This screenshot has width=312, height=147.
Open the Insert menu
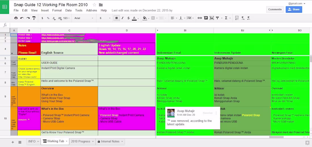45,10
